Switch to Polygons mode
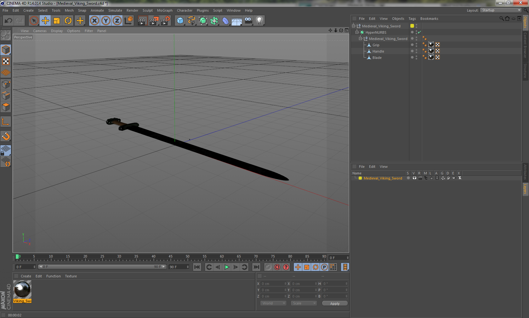 (6, 107)
